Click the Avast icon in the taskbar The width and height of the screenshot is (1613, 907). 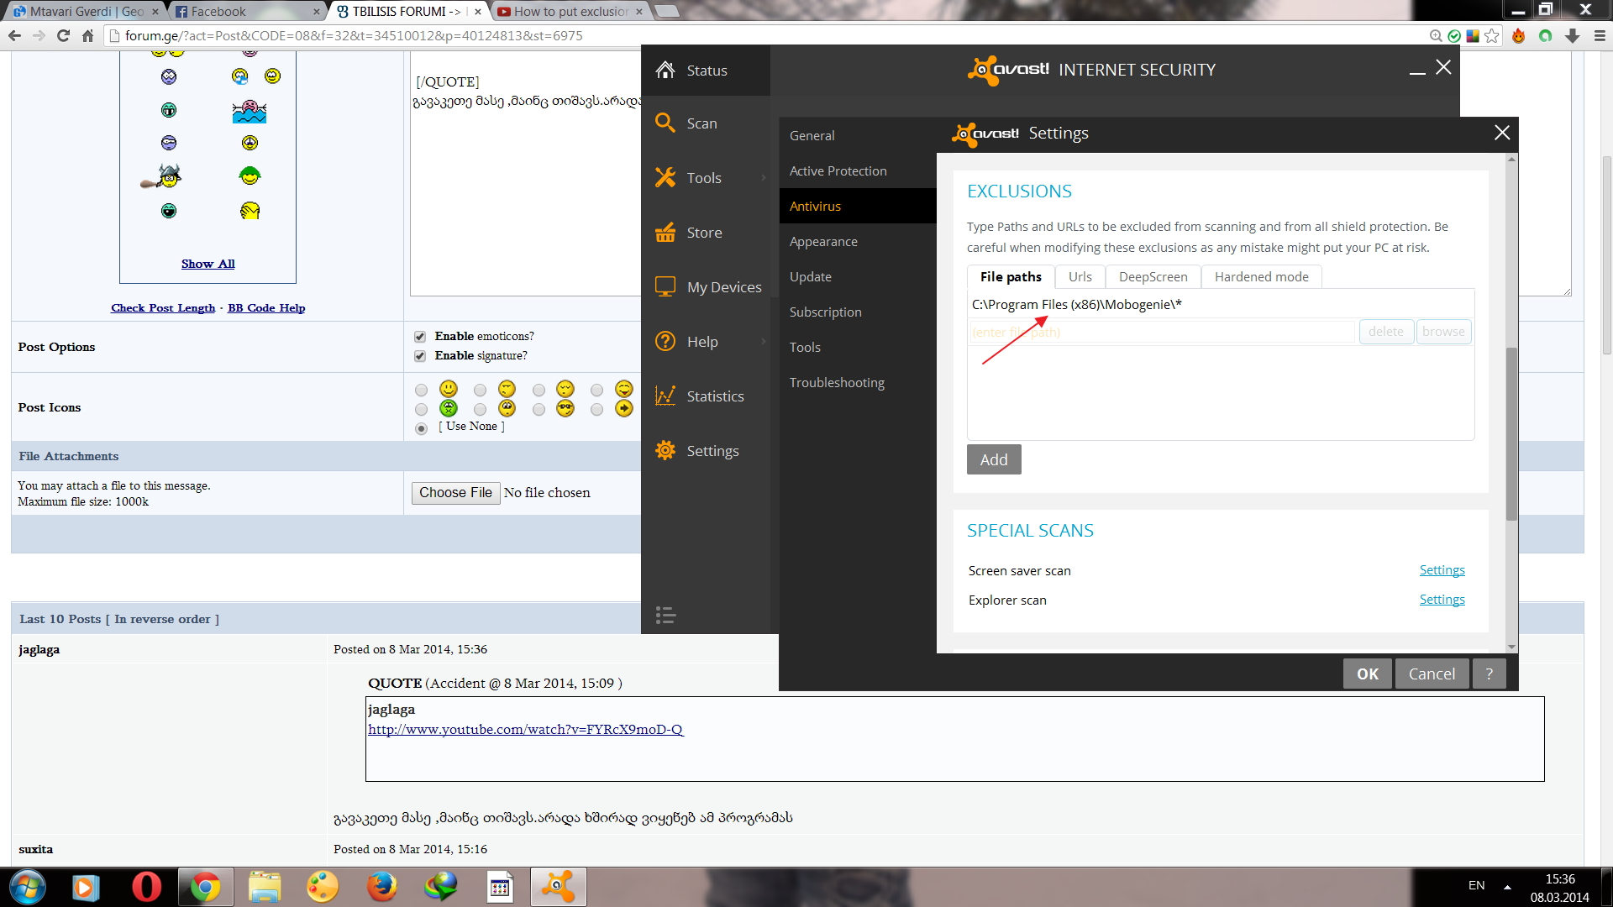(x=558, y=887)
